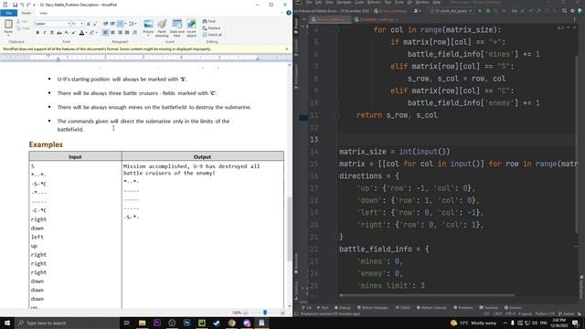This screenshot has height=329, width=585.
Task: Toggle Underline formatting in WordPad
Action: (x=52, y=33)
